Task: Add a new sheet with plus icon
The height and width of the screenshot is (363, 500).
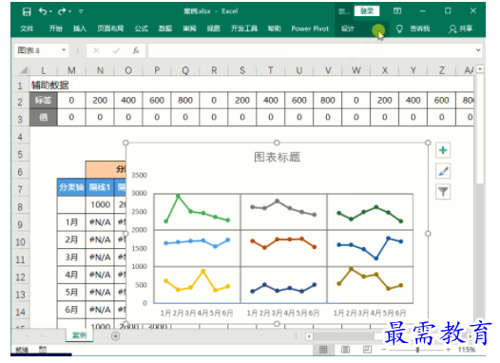Action: pyautogui.click(x=115, y=335)
